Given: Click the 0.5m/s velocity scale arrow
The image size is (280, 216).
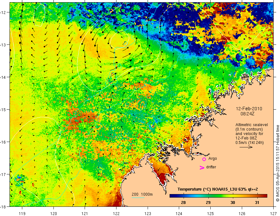Looking at the screenshot, I should click(246, 147).
